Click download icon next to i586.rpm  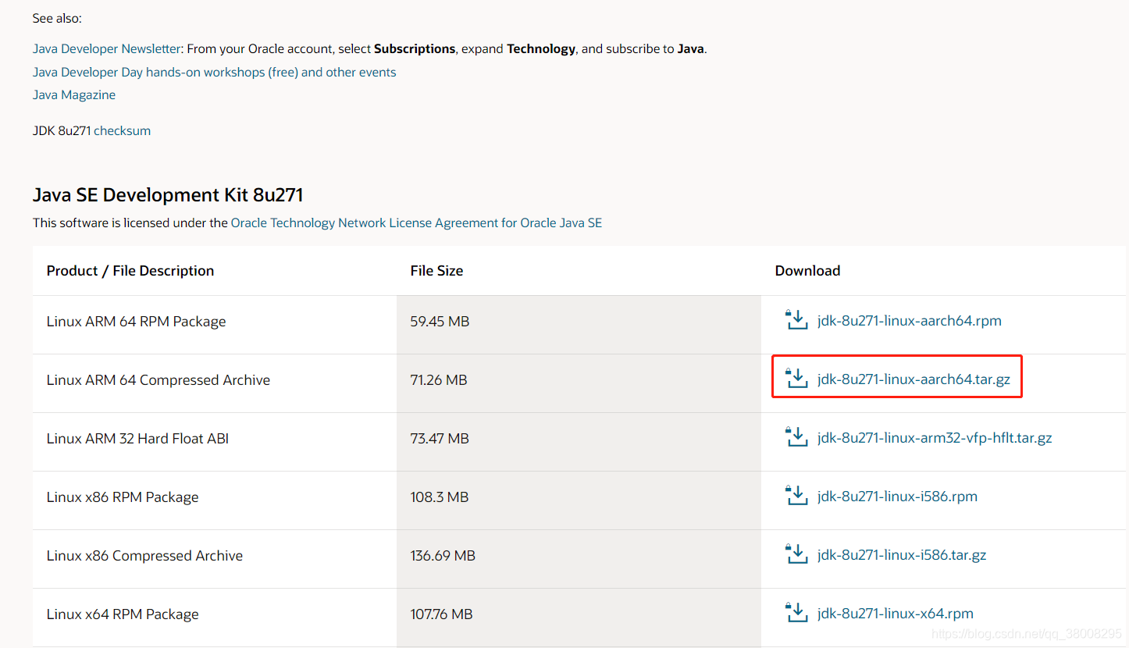pos(796,496)
